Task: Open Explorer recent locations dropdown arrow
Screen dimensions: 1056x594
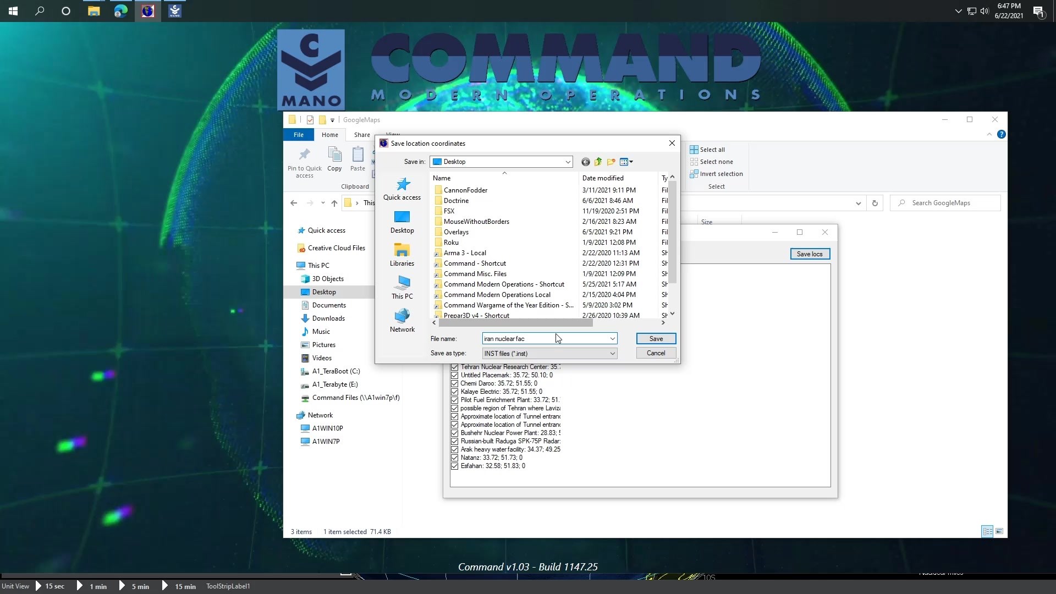Action: 323,203
